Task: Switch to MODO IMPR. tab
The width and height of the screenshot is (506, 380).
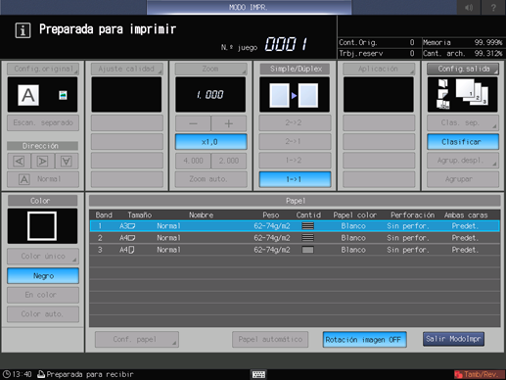Action: click(249, 7)
